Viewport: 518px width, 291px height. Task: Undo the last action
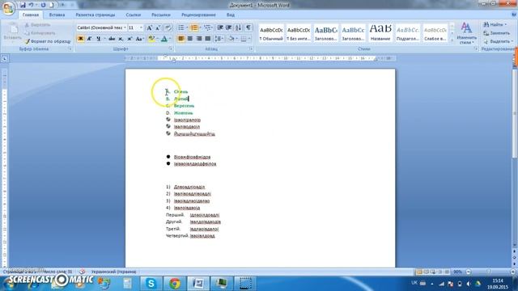pyautogui.click(x=31, y=5)
